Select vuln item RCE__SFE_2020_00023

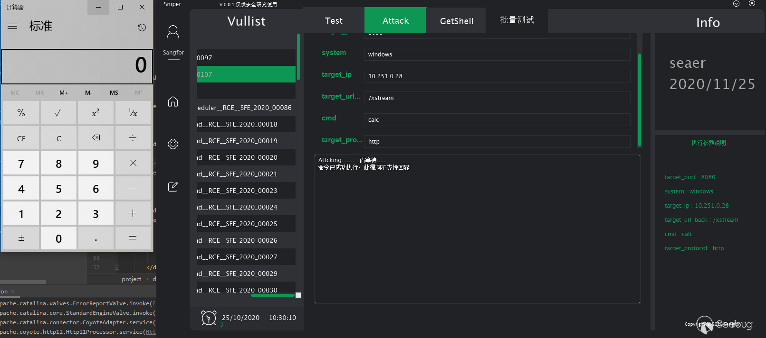(x=246, y=190)
